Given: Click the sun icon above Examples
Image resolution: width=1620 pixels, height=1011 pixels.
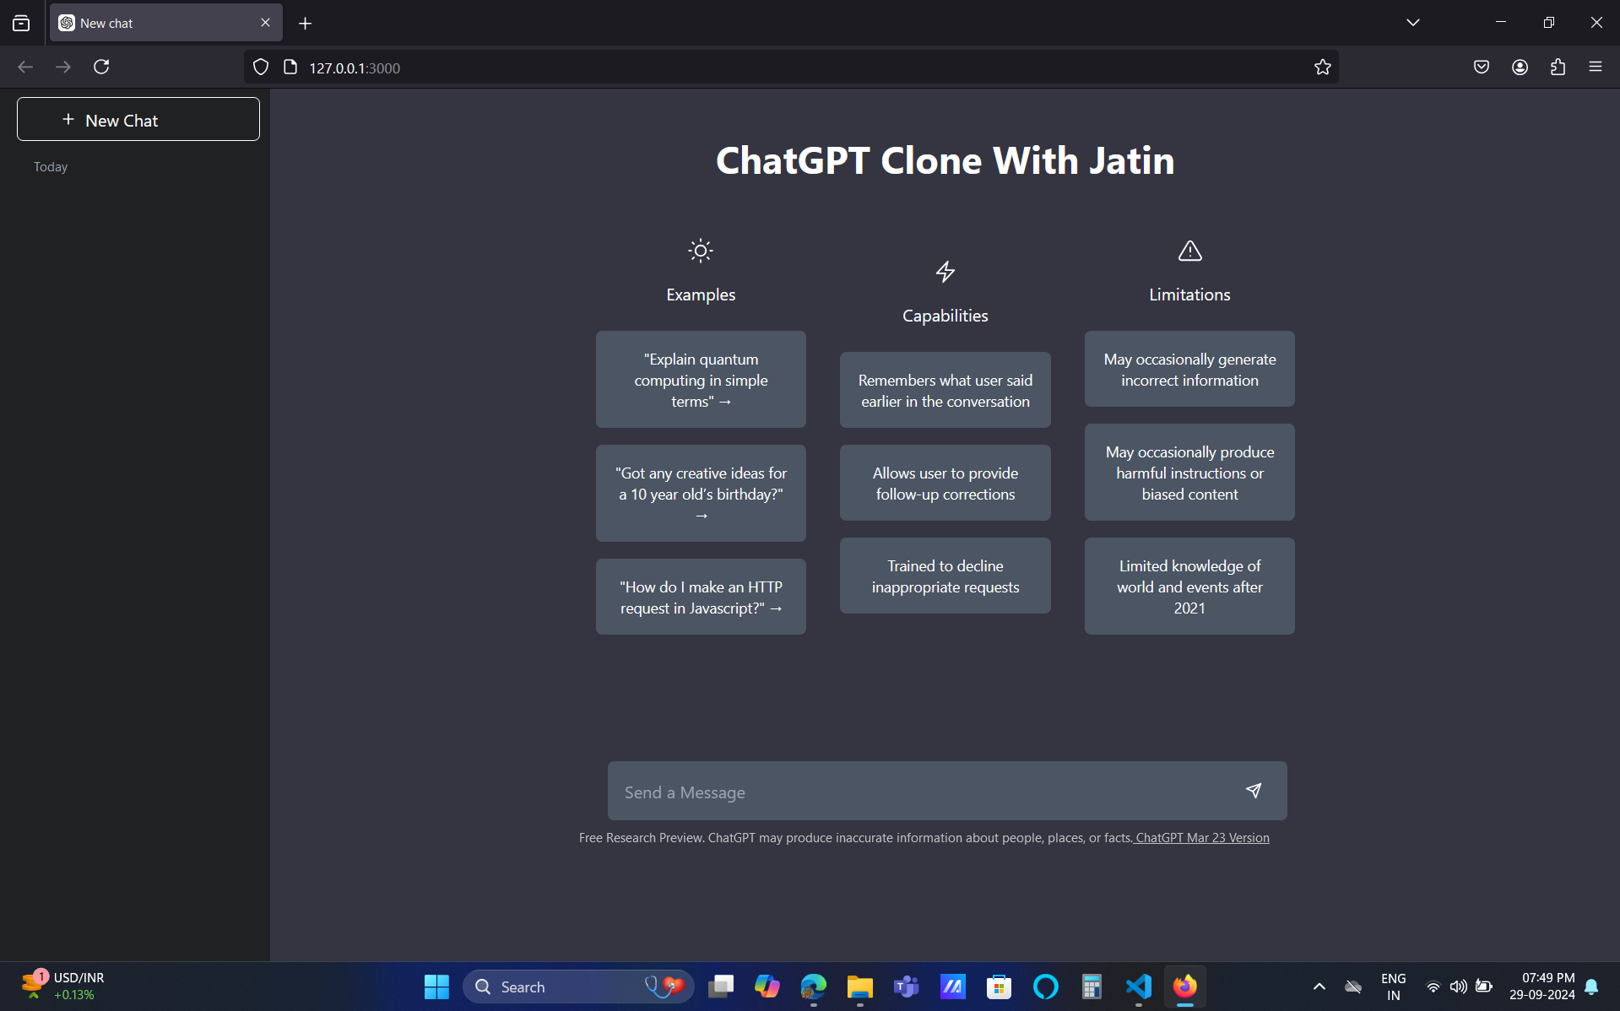Looking at the screenshot, I should (700, 251).
